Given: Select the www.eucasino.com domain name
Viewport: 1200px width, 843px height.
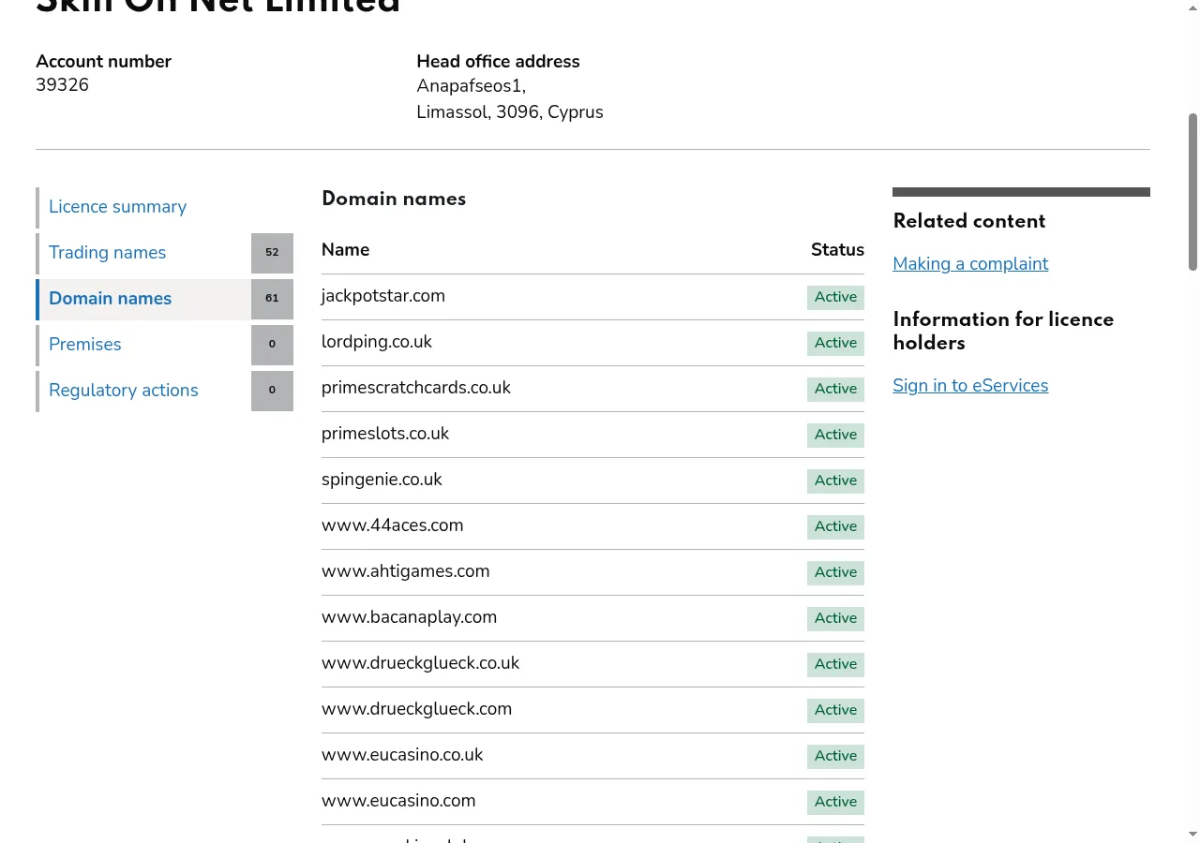Looking at the screenshot, I should coord(398,801).
